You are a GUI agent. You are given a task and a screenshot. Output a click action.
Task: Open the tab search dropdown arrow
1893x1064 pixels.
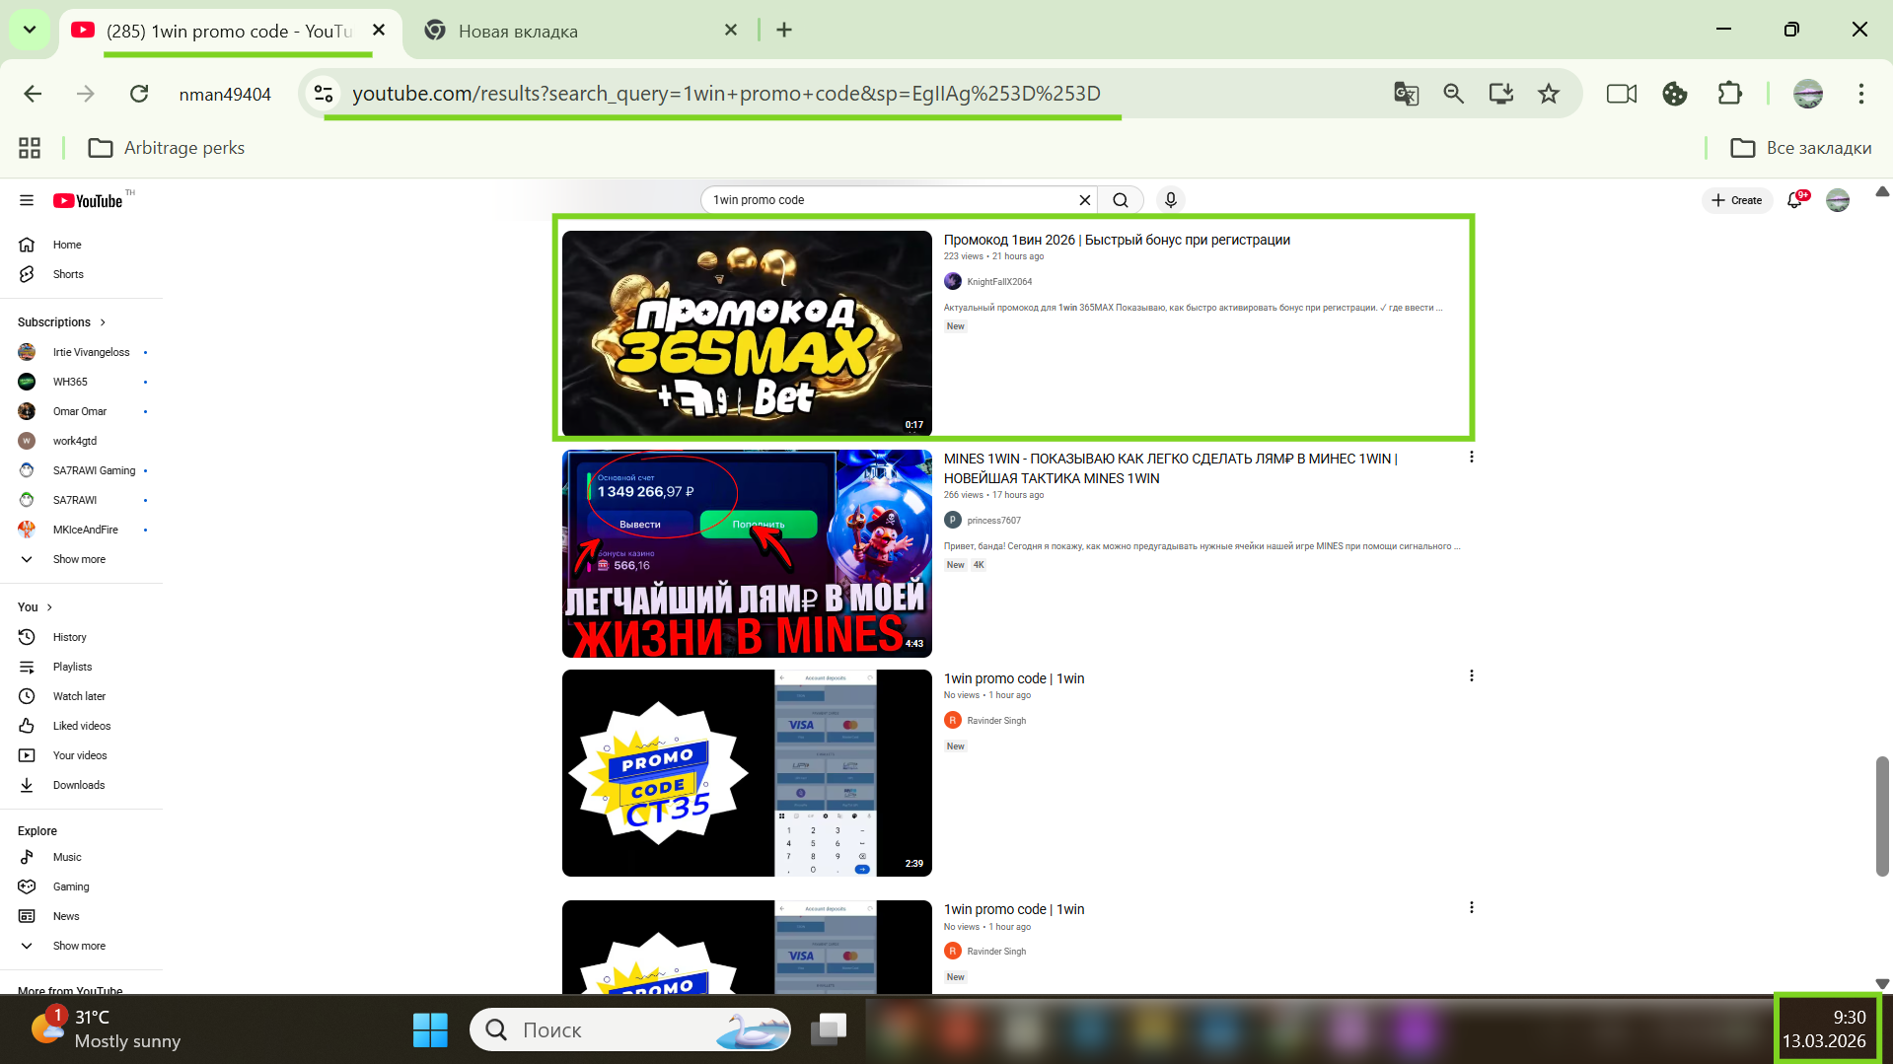tap(30, 30)
